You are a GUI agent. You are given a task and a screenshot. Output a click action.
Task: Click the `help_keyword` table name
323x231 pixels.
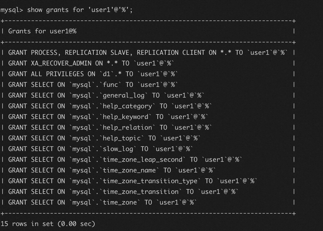click(x=126, y=117)
